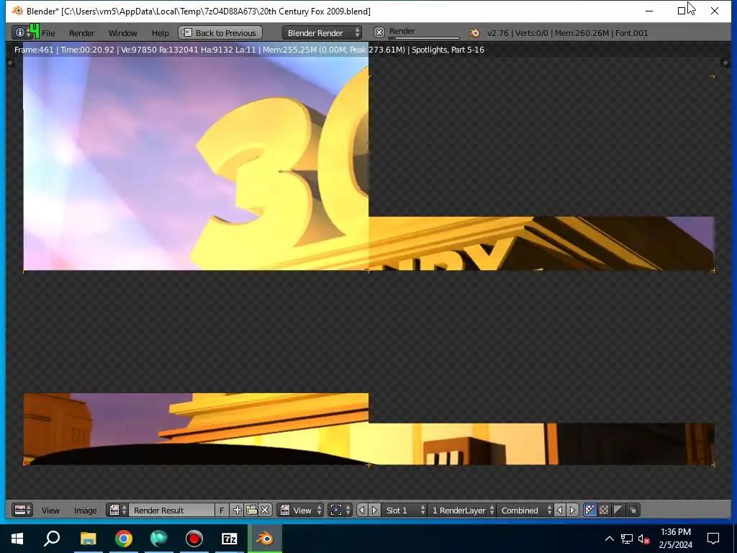Go to next render pass arrow
Image resolution: width=737 pixels, height=553 pixels.
[572, 511]
